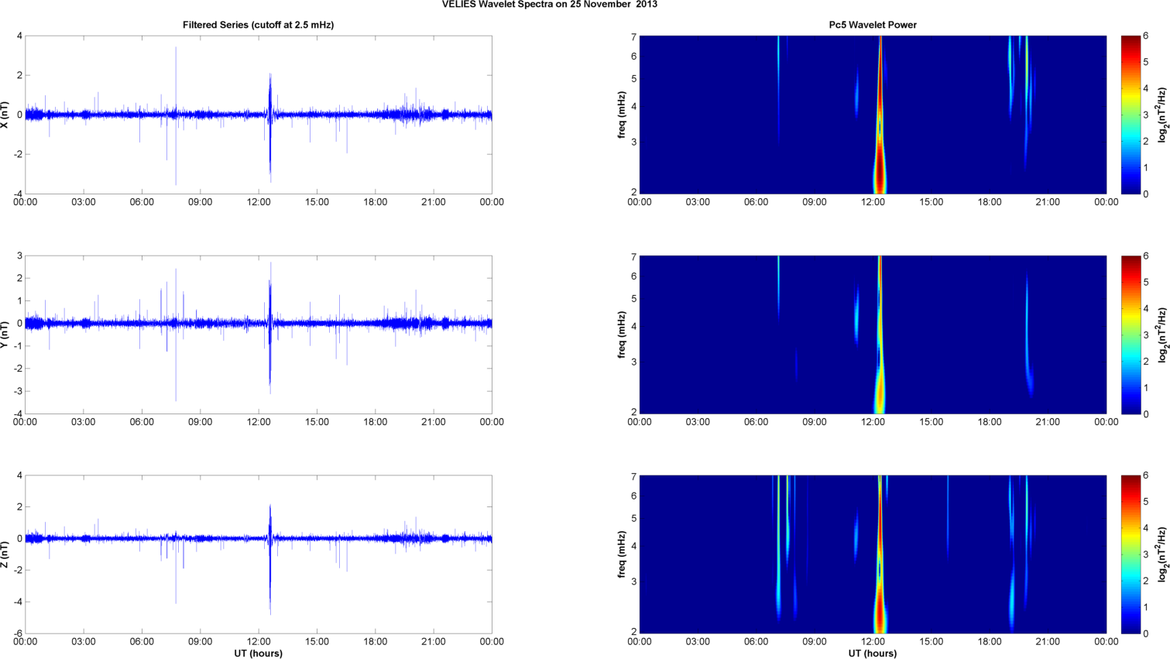Click the '06:00' tick below the Y series plot

[x=142, y=422]
